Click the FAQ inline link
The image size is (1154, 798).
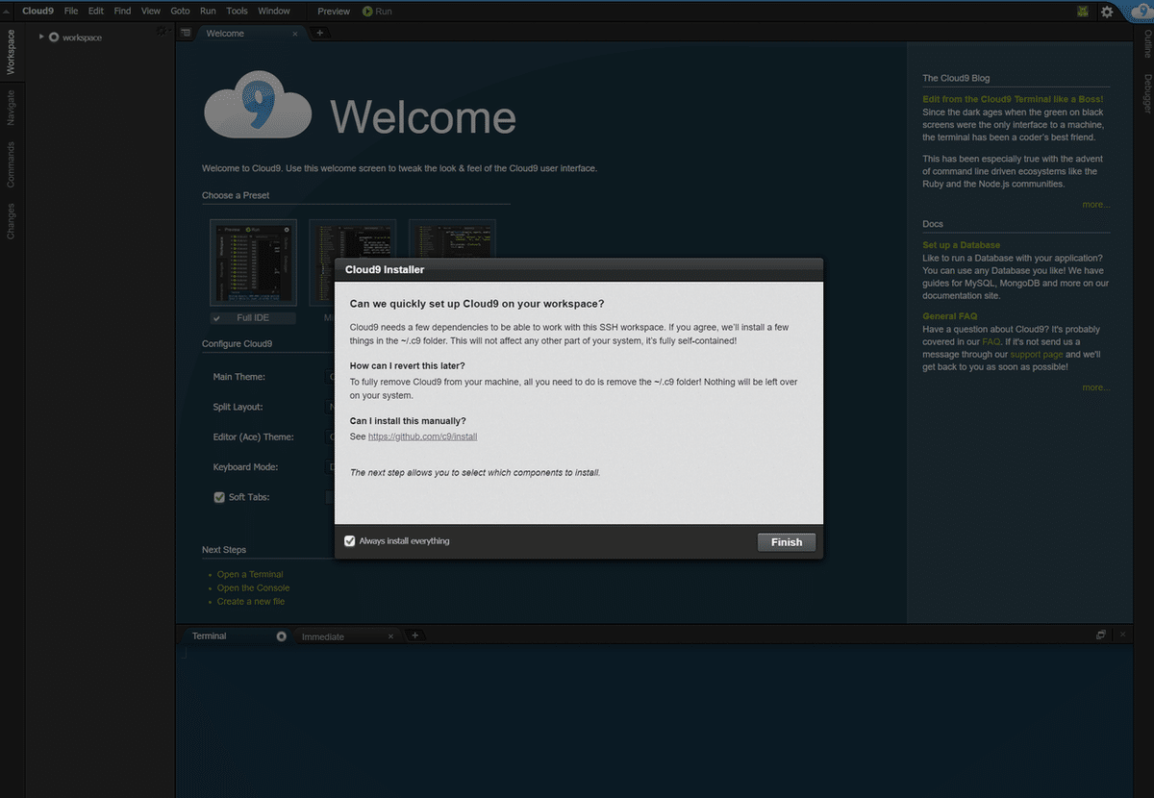point(991,342)
